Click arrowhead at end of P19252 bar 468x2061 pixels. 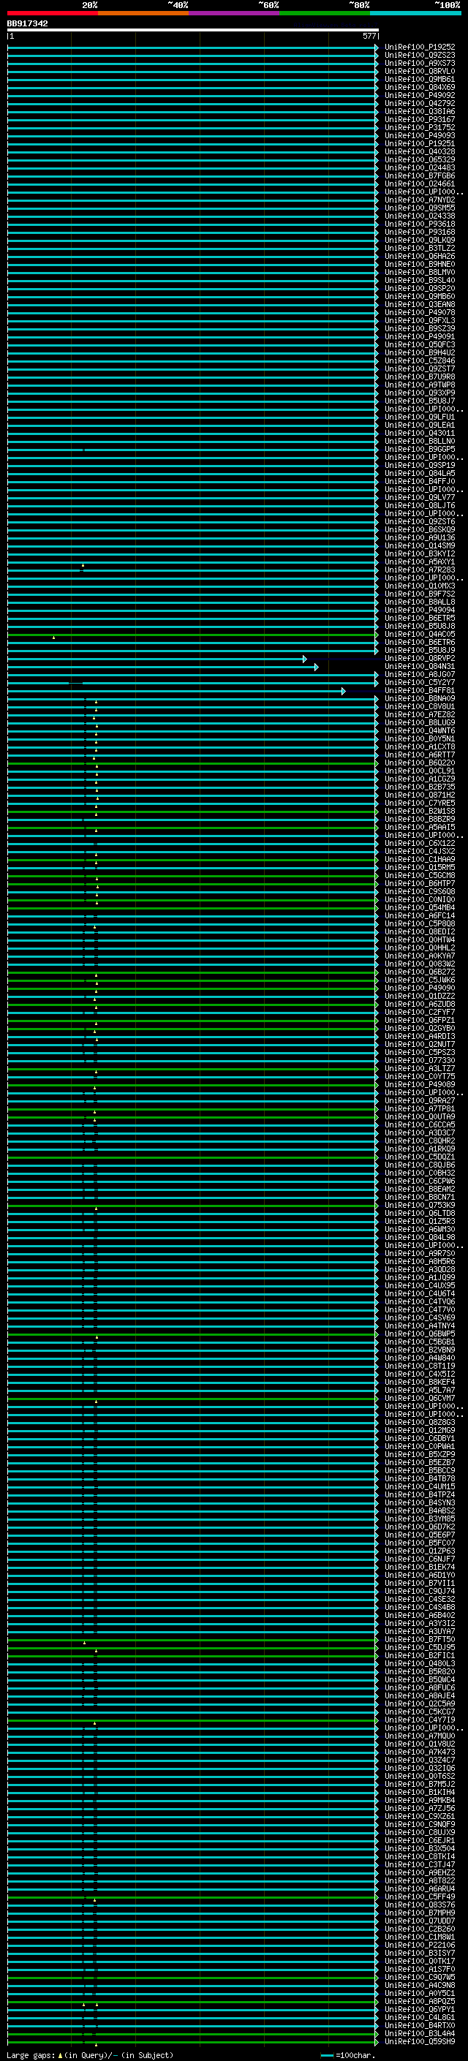tap(377, 48)
